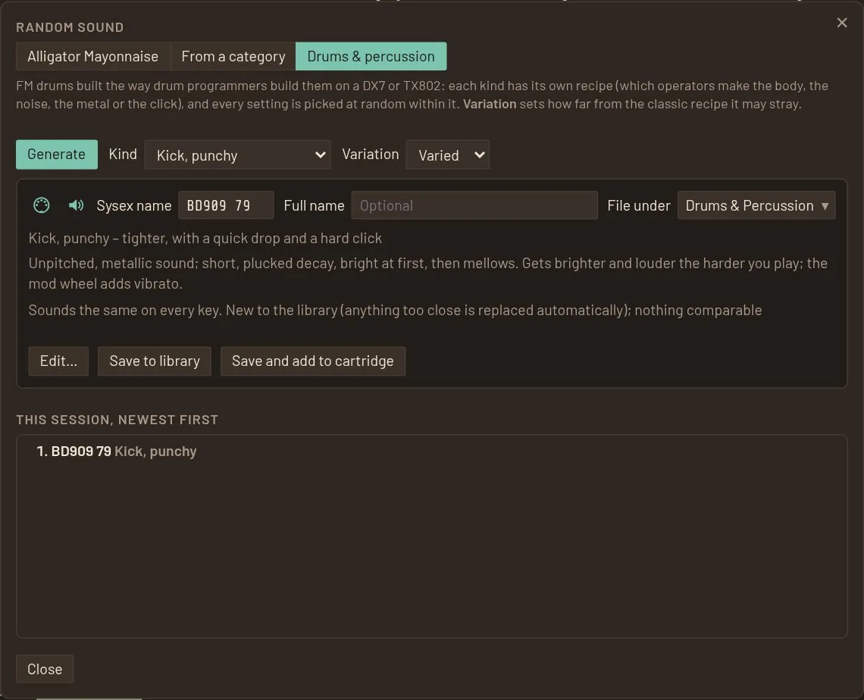The height and width of the screenshot is (700, 864).
Task: Click the line "Kick, punchy – tighter, with a quick drop"
Action: click(205, 238)
